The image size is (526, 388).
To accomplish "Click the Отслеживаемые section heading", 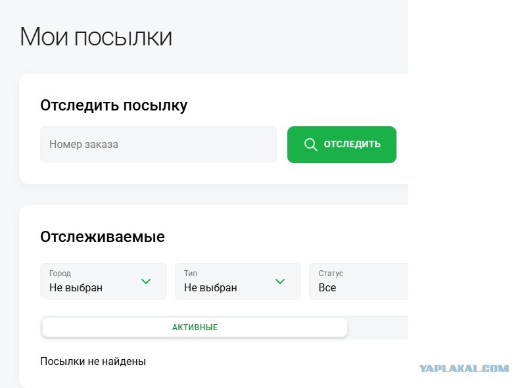I will pyautogui.click(x=103, y=237).
